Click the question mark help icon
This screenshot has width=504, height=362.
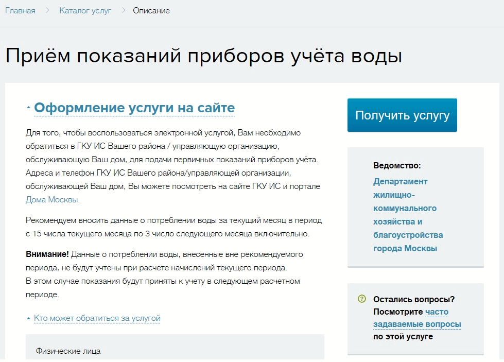tap(361, 299)
